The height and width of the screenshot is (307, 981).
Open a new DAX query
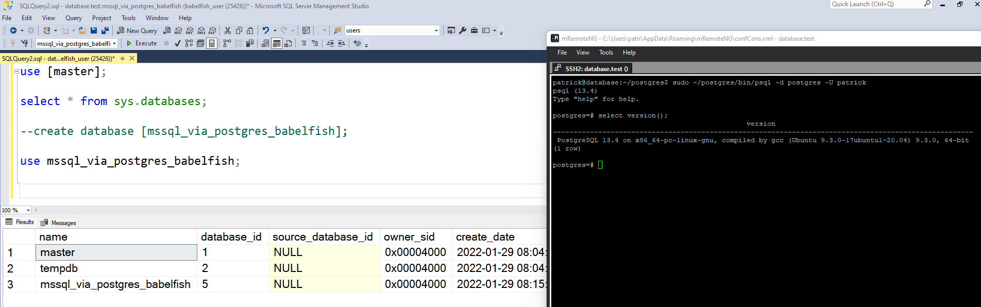click(212, 30)
